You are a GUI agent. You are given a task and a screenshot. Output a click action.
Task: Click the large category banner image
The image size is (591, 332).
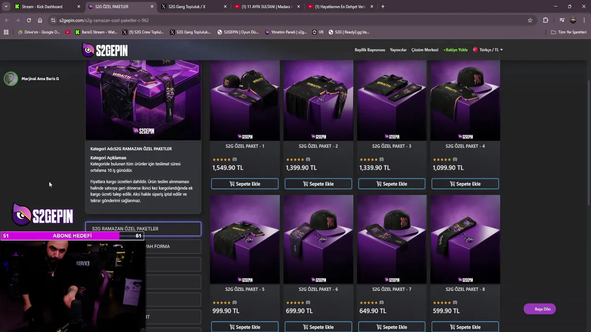click(x=143, y=100)
